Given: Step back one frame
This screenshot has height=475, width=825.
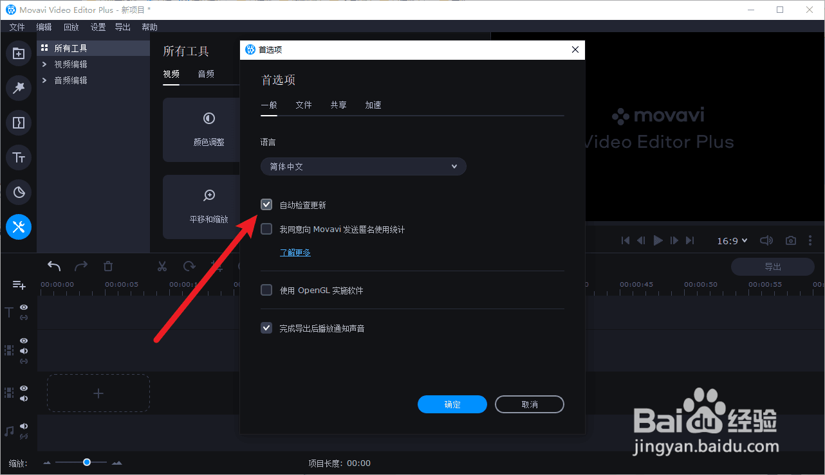Looking at the screenshot, I should click(x=641, y=240).
